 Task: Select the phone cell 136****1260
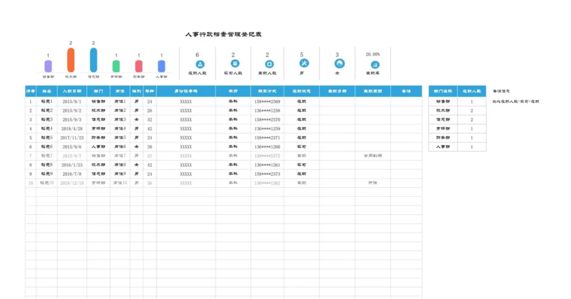click(x=268, y=147)
